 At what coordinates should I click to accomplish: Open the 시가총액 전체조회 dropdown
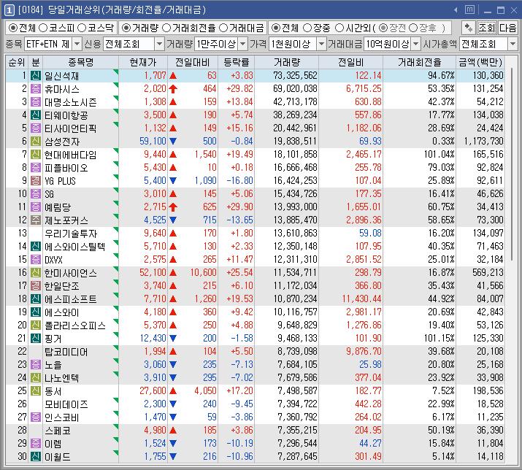[513, 44]
